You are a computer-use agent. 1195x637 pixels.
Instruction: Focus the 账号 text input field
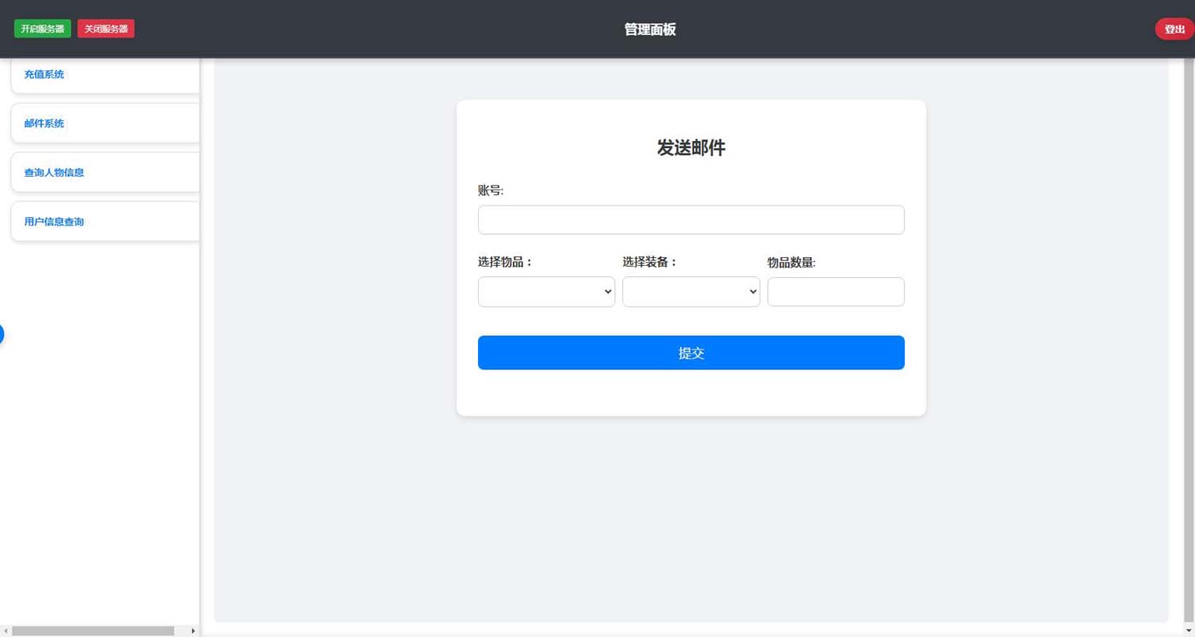[x=691, y=220]
